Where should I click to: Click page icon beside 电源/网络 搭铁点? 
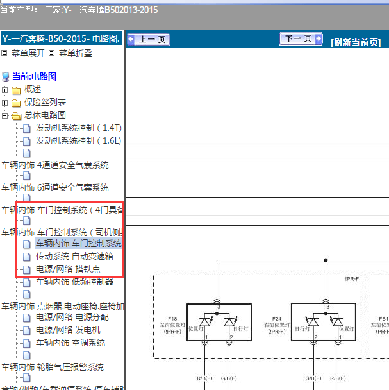[27, 269]
